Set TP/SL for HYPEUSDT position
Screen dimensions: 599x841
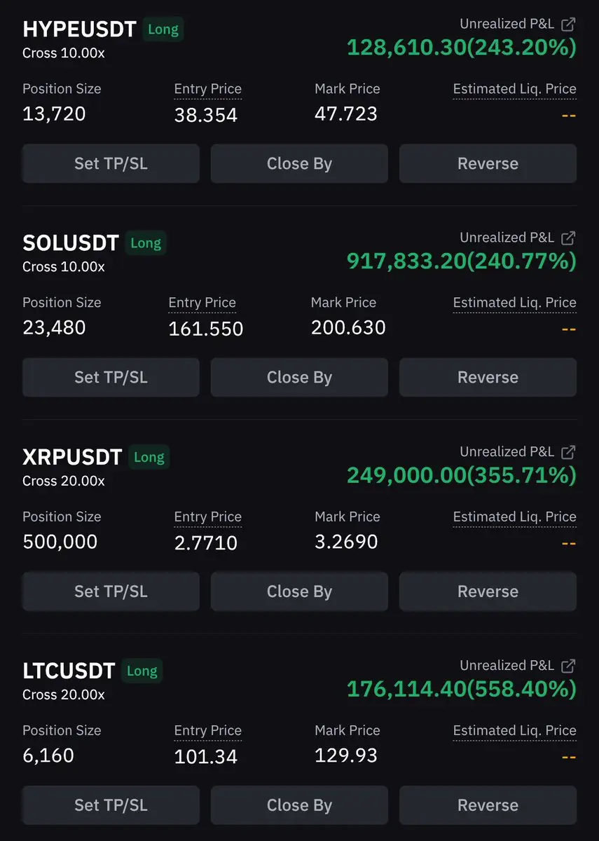(111, 163)
